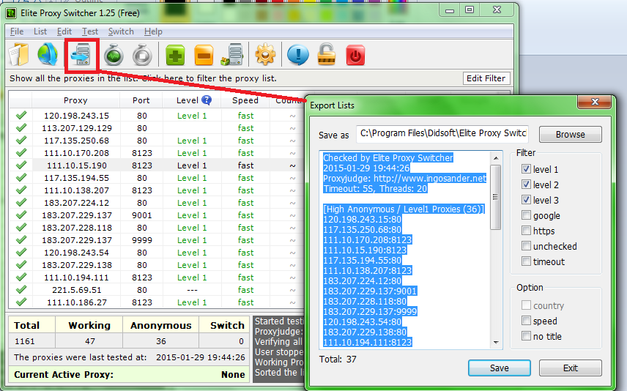Check the unchecked filter checkbox
Viewport: 627px width, 391px height.
coord(526,246)
